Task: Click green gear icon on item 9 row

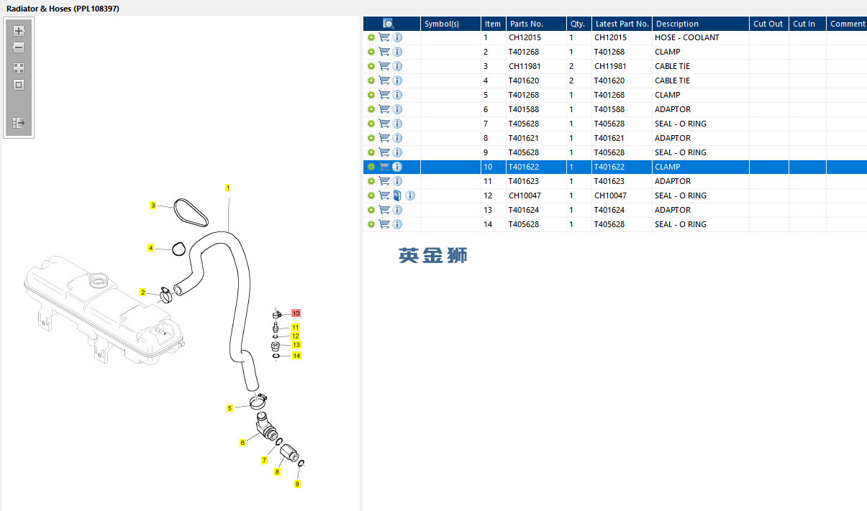Action: pyautogui.click(x=371, y=152)
